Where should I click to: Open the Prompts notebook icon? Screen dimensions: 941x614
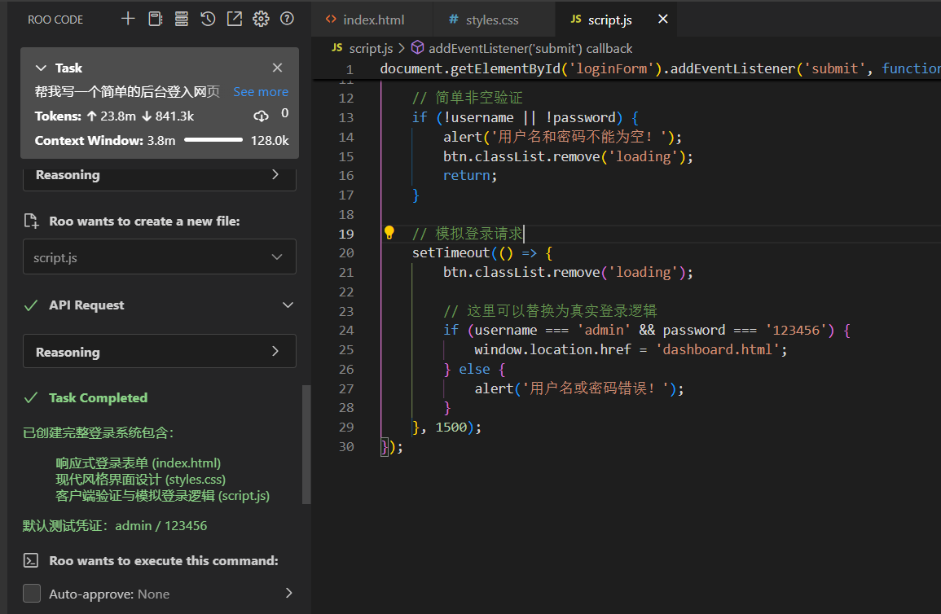tap(155, 19)
